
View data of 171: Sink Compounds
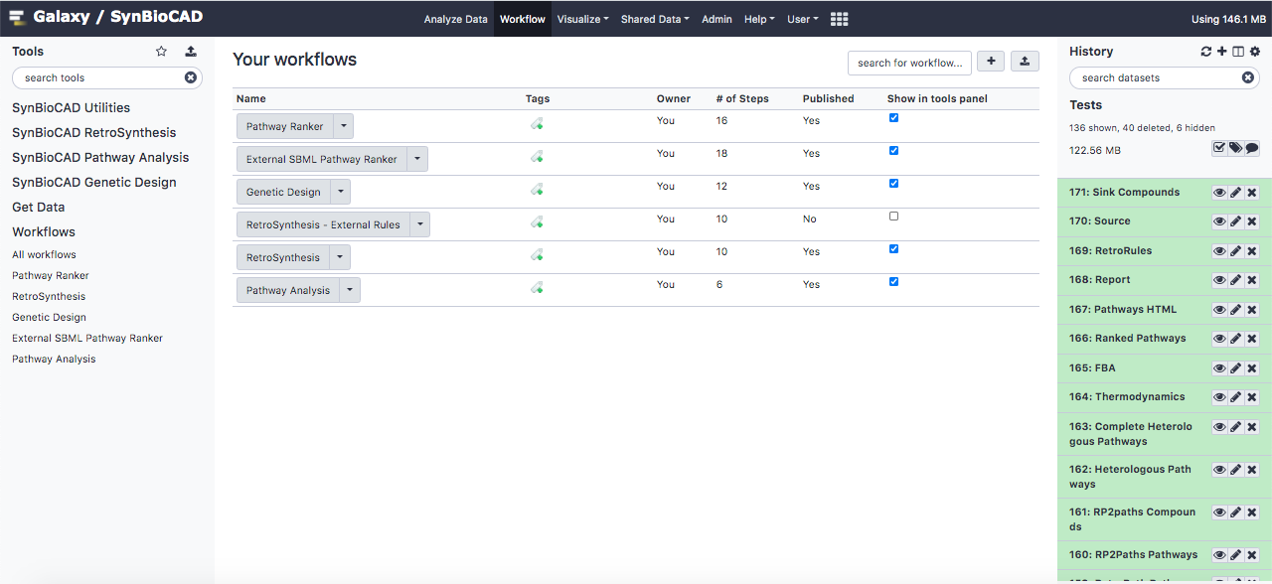(1219, 193)
